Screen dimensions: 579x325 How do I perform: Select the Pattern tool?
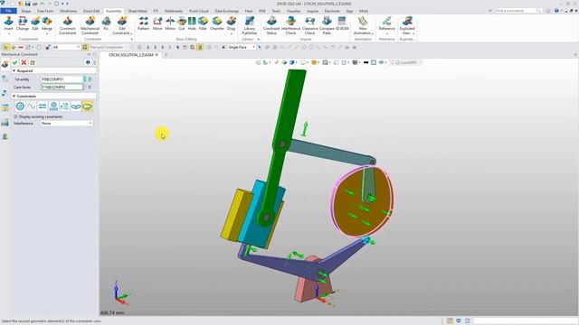click(x=143, y=23)
